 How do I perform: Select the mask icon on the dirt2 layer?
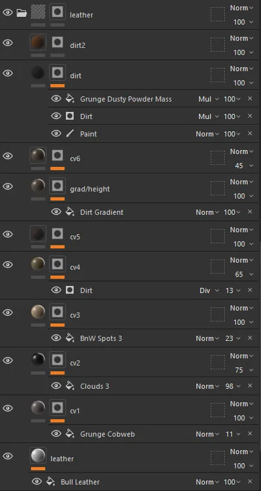coord(57,42)
